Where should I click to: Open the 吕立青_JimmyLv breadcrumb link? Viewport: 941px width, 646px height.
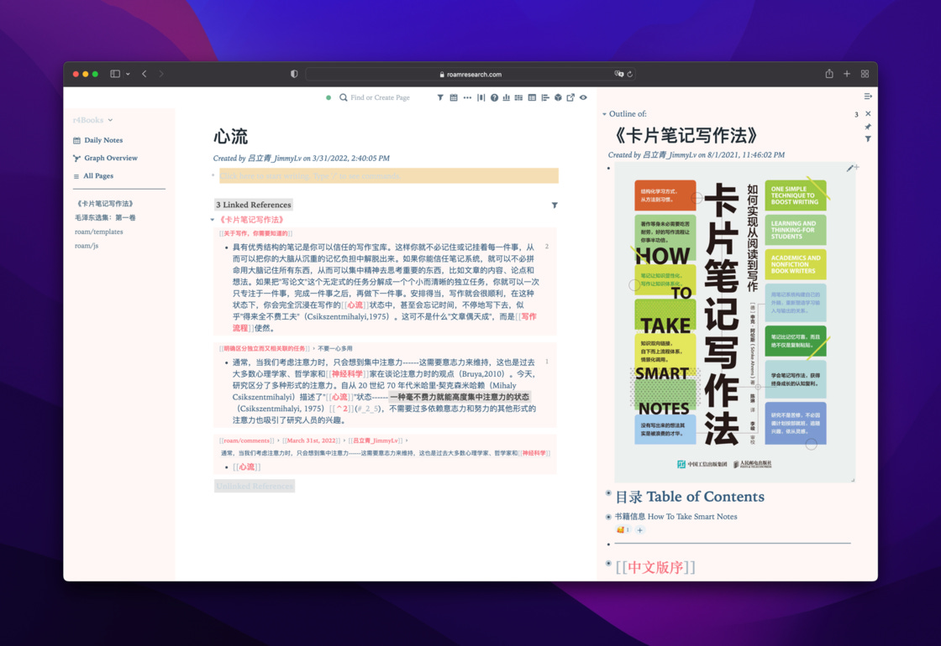(x=375, y=440)
